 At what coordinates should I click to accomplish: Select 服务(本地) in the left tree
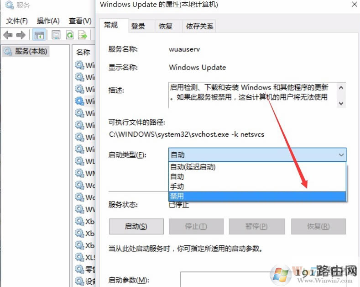26,51
